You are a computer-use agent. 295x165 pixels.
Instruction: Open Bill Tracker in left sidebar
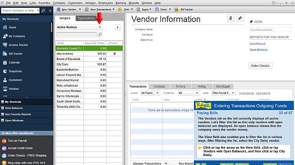[x=13, y=54]
